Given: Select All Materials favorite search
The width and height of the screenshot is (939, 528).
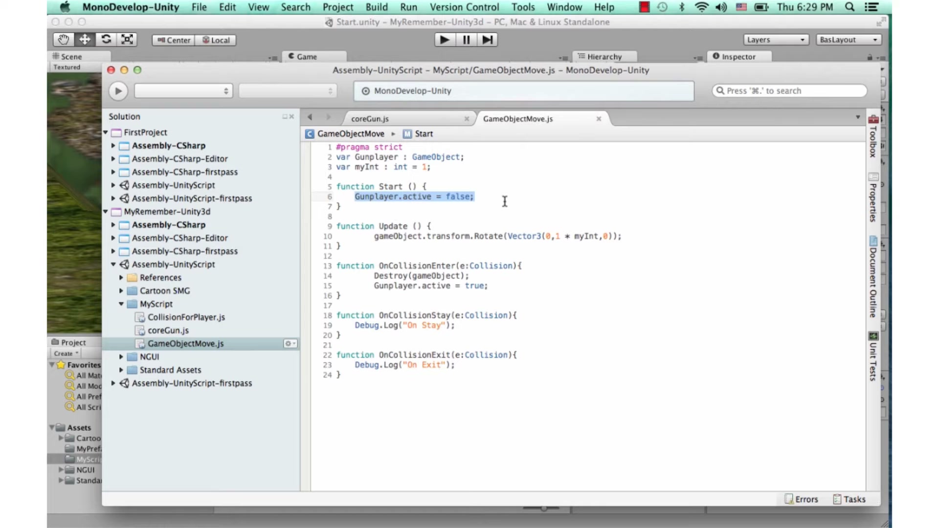Looking at the screenshot, I should [x=84, y=375].
